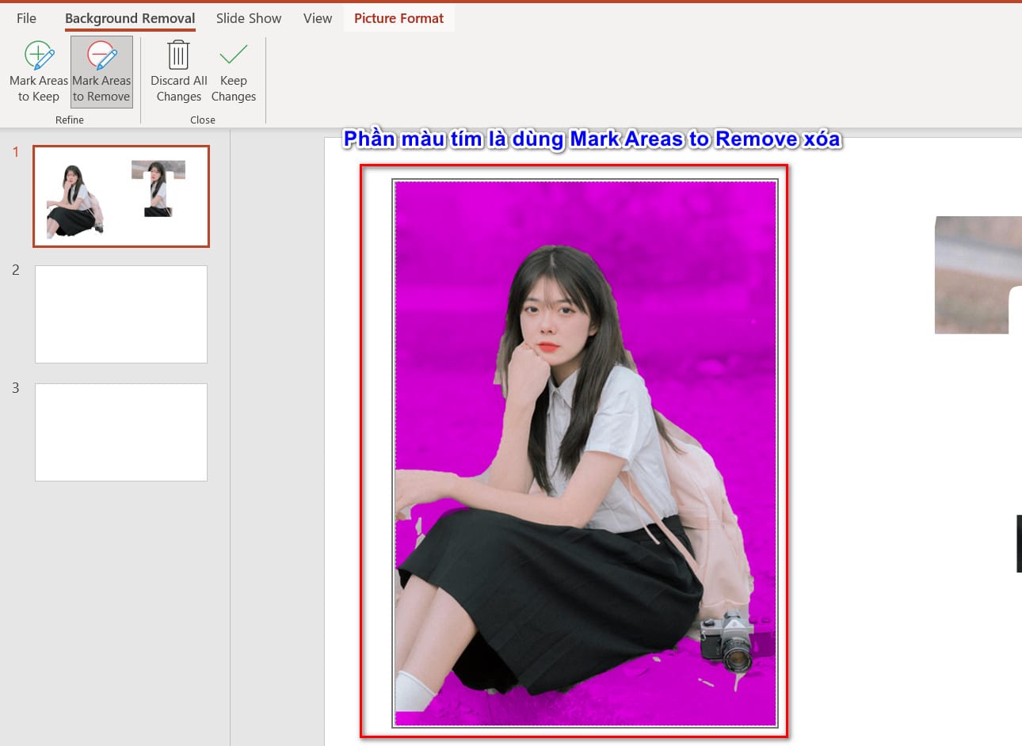Open the View tab

point(318,18)
